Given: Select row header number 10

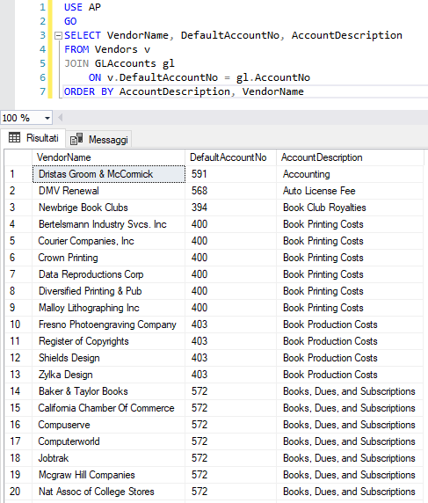Looking at the screenshot, I should click(18, 324).
